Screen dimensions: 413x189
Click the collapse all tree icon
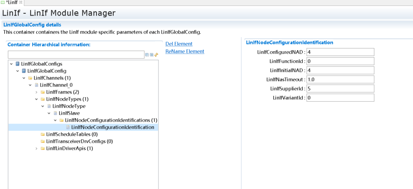[x=147, y=55]
